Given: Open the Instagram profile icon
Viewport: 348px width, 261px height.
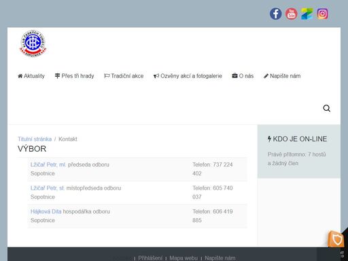Looking at the screenshot, I should (322, 14).
